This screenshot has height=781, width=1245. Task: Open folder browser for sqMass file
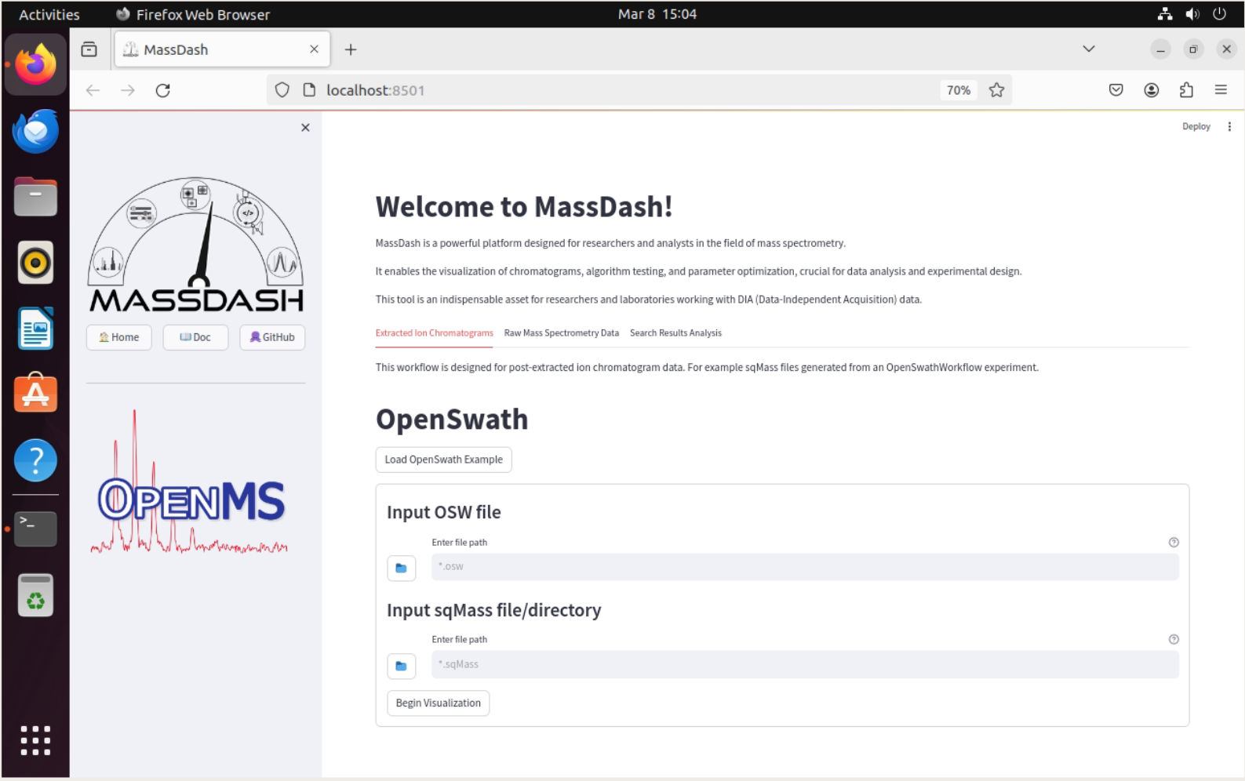(401, 666)
